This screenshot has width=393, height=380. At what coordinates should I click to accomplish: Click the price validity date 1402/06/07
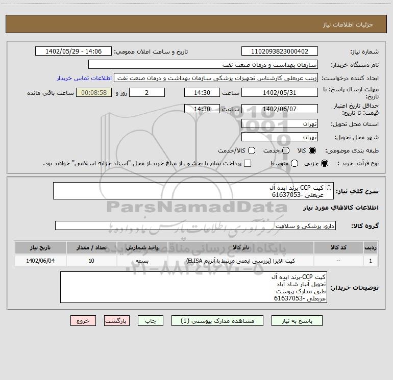[280, 109]
